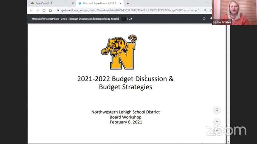Click the PDF title Budget Discussion text

pyautogui.click(x=75, y=19)
